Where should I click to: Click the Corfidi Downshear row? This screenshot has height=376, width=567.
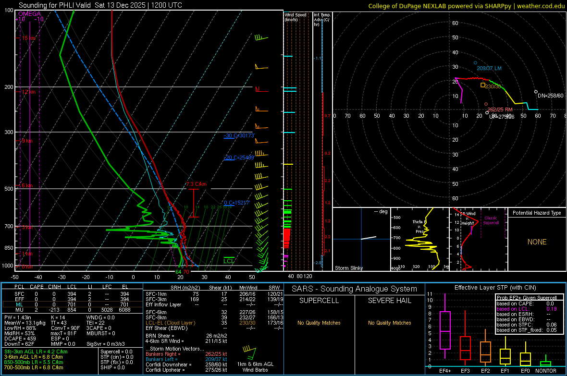pos(186,364)
